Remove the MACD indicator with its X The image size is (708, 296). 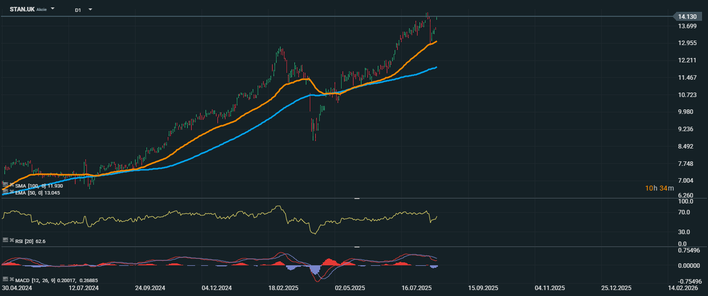(12, 279)
